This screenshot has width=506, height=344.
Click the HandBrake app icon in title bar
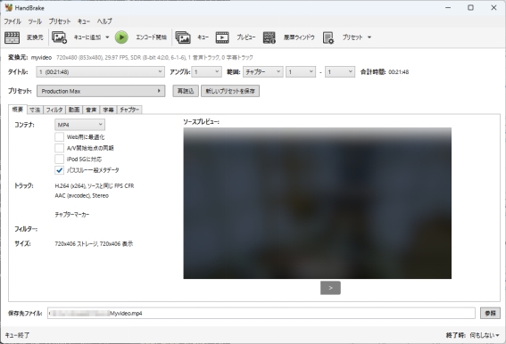pyautogui.click(x=9, y=7)
